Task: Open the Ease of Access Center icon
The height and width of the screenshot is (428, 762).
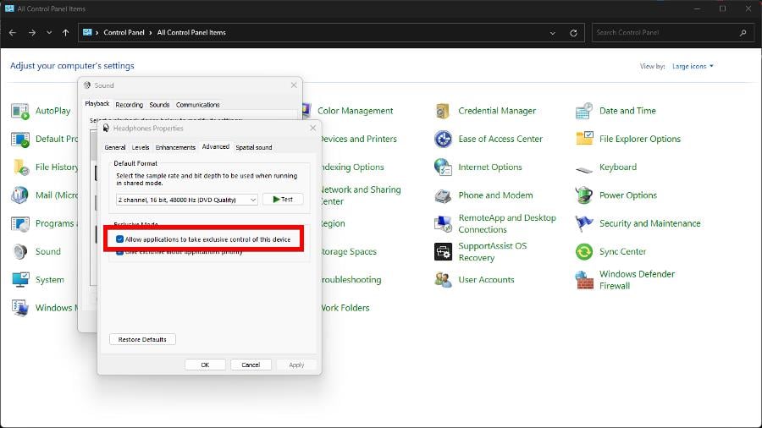Action: [443, 140]
